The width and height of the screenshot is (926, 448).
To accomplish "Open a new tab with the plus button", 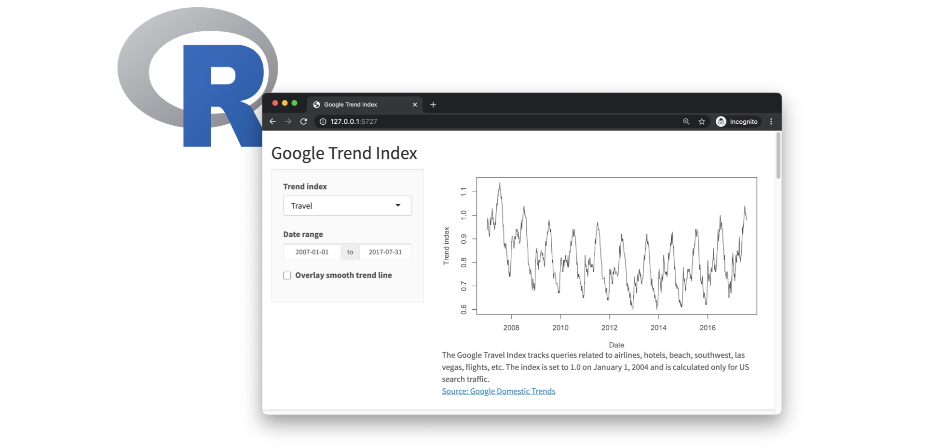I will [433, 105].
